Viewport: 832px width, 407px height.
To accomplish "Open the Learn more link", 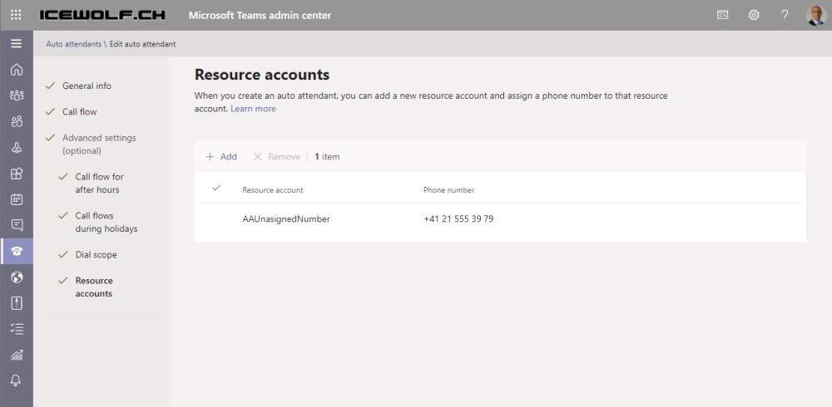I will [253, 109].
